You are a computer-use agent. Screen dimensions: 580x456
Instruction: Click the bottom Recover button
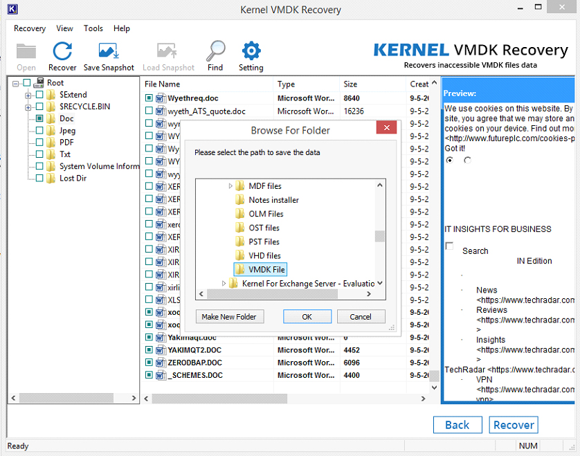click(514, 425)
